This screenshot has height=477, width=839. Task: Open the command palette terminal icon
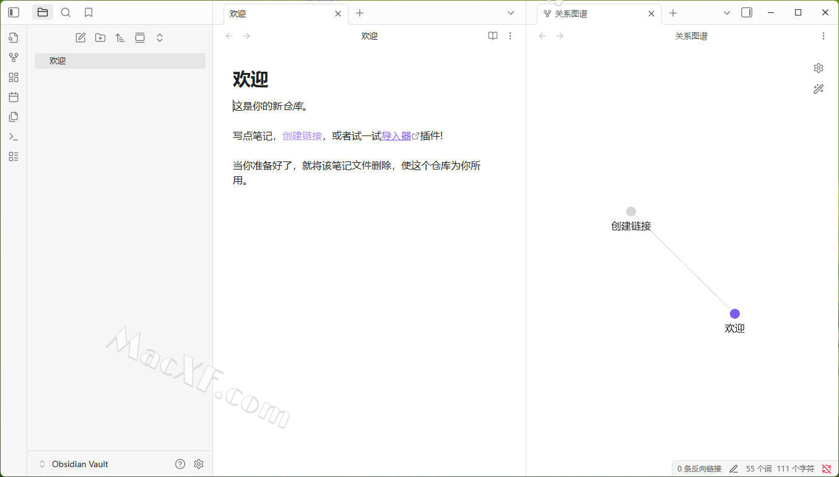click(14, 137)
